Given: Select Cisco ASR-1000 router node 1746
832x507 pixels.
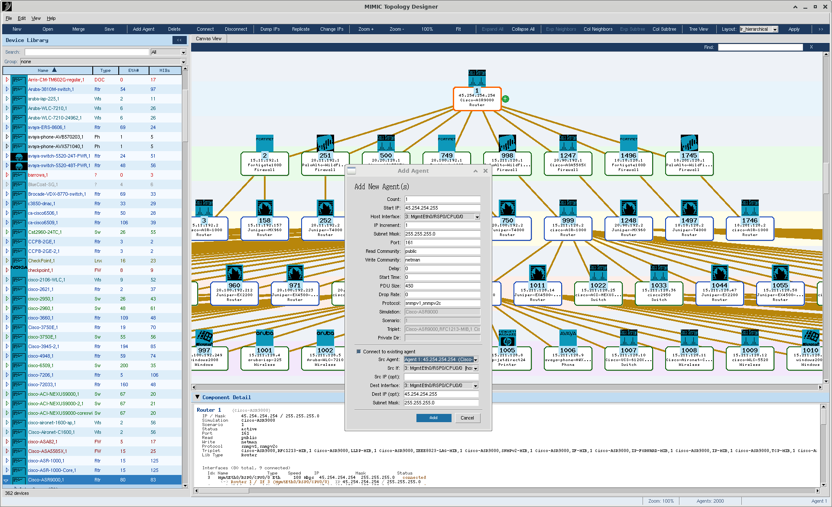Looking at the screenshot, I should 750,228.
